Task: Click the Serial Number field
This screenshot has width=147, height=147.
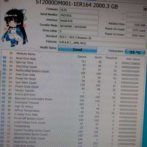Action: (79, 16)
